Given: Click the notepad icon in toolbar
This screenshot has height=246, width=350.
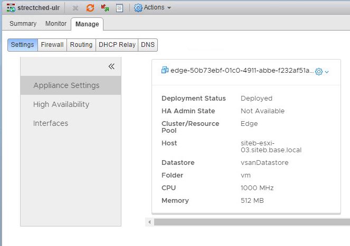Looking at the screenshot, I should [119, 8].
